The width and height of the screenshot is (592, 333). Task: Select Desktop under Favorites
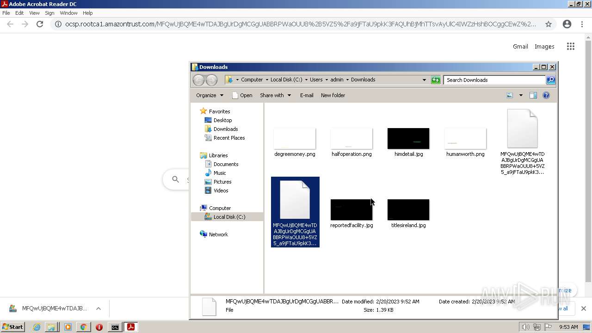tap(222, 120)
